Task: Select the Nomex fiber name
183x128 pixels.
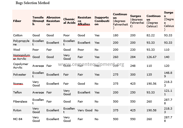Action: click(x=18, y=83)
